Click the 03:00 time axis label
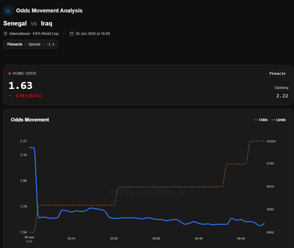The width and height of the screenshot is (294, 248). click(x=114, y=239)
